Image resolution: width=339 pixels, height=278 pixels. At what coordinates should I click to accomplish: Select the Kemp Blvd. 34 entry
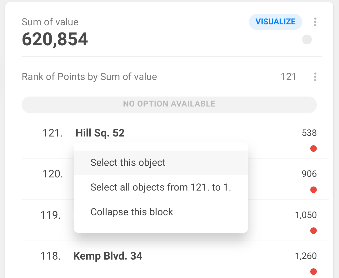pos(108,256)
